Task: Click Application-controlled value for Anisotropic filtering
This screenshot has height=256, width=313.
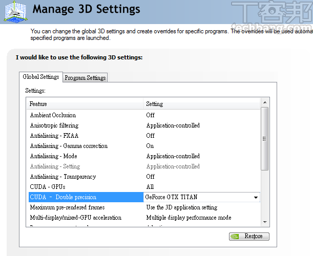Action: (173, 125)
